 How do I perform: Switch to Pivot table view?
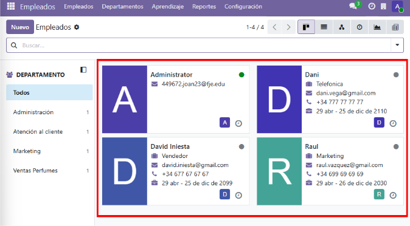point(395,27)
